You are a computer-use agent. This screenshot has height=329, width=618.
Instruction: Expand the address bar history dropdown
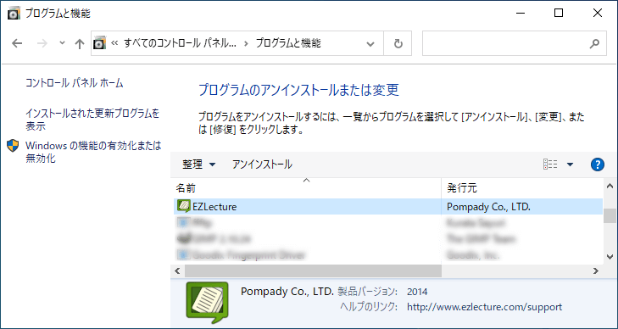(x=370, y=43)
